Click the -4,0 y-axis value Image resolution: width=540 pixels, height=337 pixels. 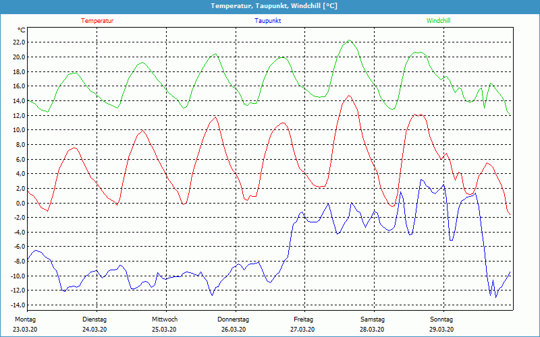coord(20,232)
